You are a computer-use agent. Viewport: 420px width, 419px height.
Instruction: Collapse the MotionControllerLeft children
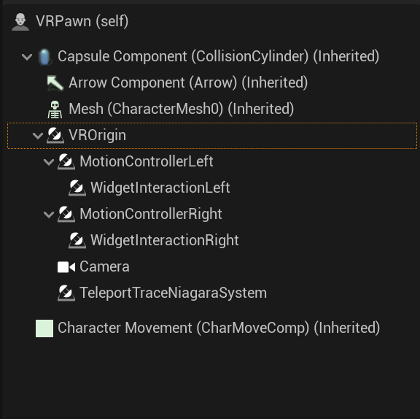[49, 162]
